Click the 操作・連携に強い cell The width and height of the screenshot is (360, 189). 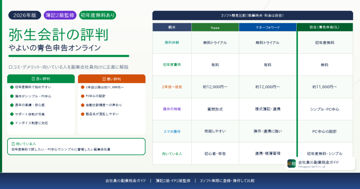point(268,131)
